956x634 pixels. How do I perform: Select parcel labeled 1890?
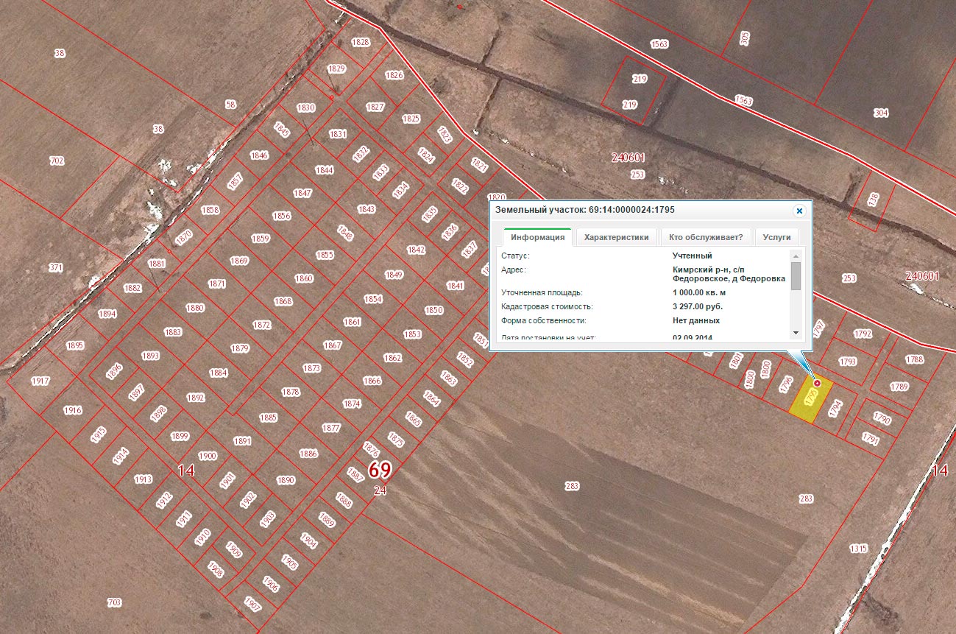tap(286, 480)
